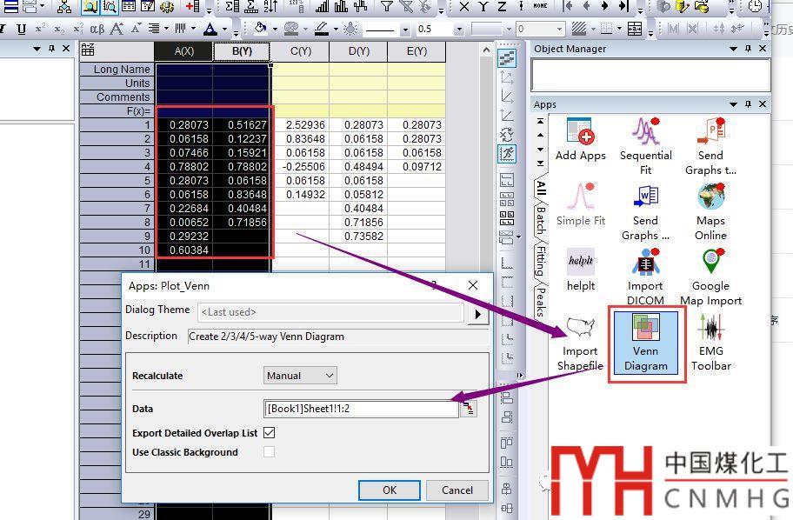Click fill color paint bucket swatch
Viewport: 793px width, 520px height.
tap(261, 29)
